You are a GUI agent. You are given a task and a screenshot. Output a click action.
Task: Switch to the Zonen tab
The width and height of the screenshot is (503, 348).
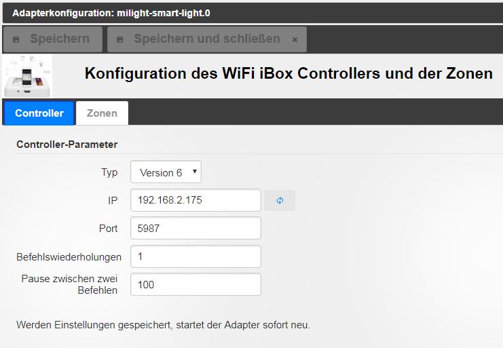pos(102,113)
